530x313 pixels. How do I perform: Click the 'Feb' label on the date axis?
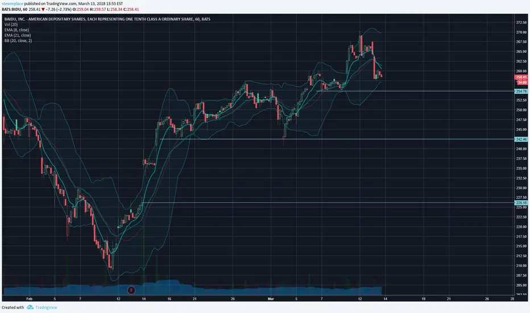29,299
